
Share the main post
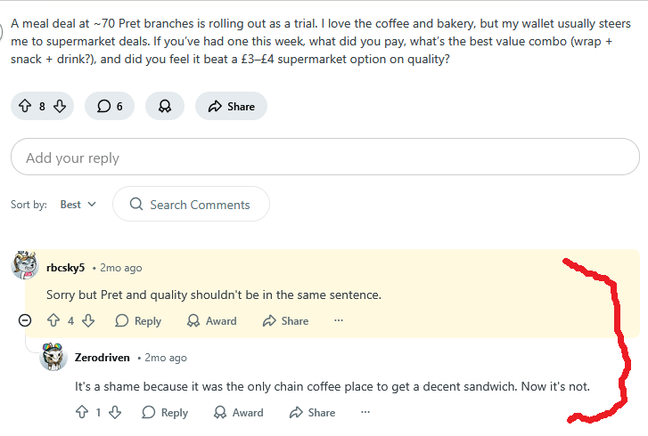(231, 107)
